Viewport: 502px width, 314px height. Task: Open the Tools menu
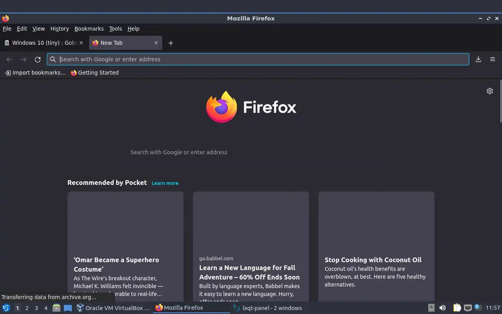coord(115,29)
